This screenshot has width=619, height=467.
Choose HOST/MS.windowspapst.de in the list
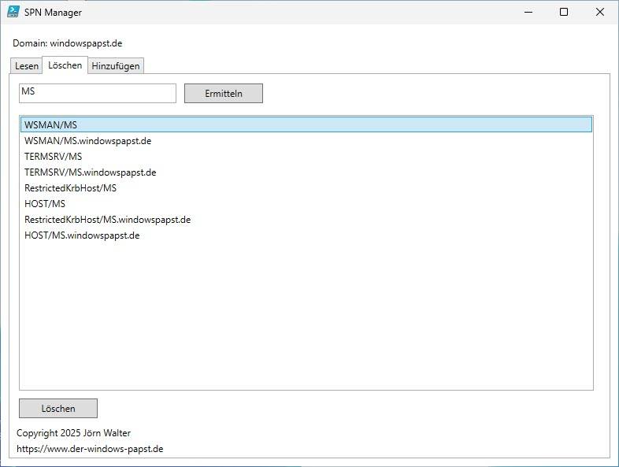(x=82, y=235)
